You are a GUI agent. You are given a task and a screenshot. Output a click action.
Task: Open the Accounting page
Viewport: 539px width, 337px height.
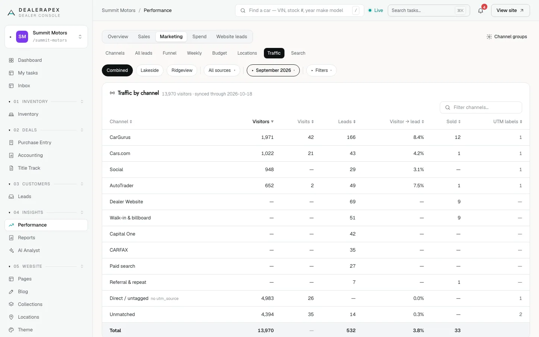click(46, 155)
